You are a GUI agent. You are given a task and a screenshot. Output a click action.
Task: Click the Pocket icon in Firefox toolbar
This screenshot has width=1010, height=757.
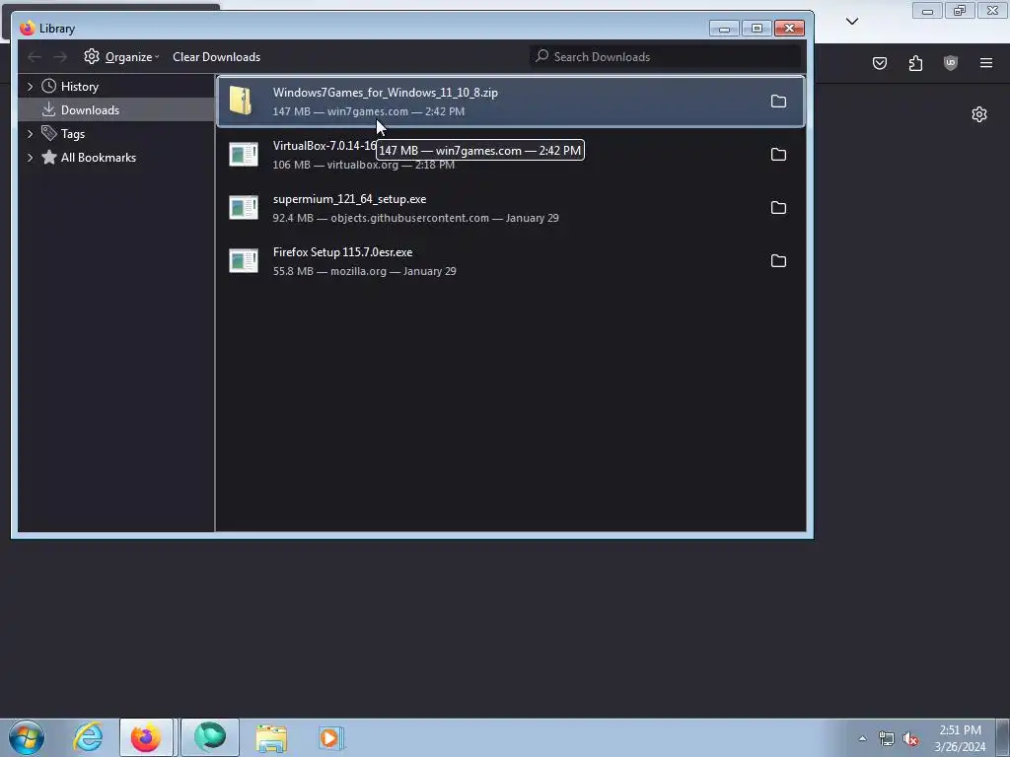coord(880,63)
